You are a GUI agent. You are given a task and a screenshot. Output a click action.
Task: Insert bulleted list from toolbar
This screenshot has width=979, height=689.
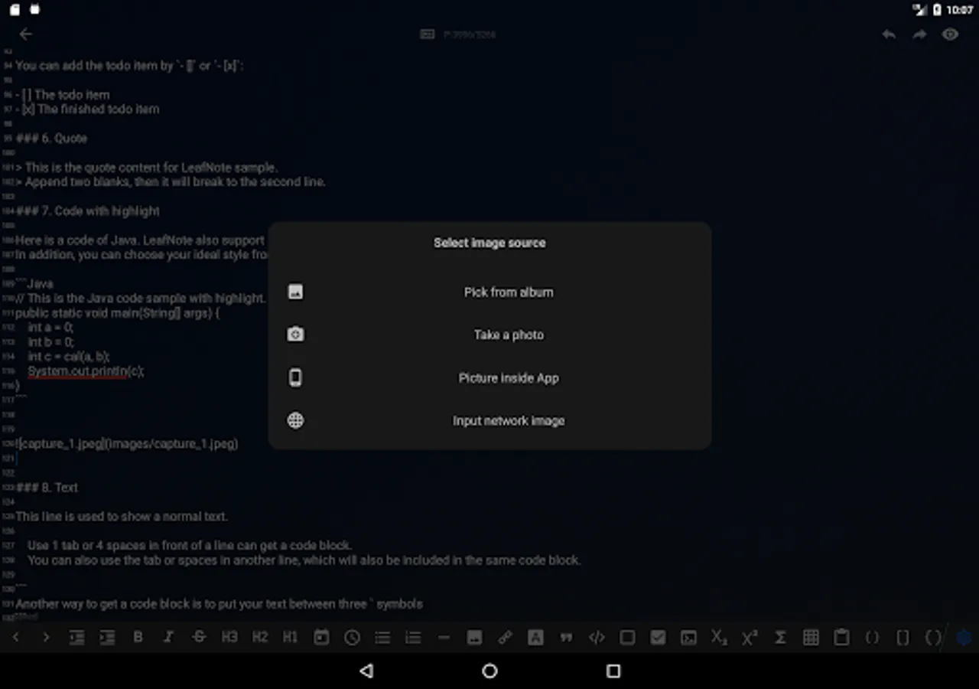point(382,637)
